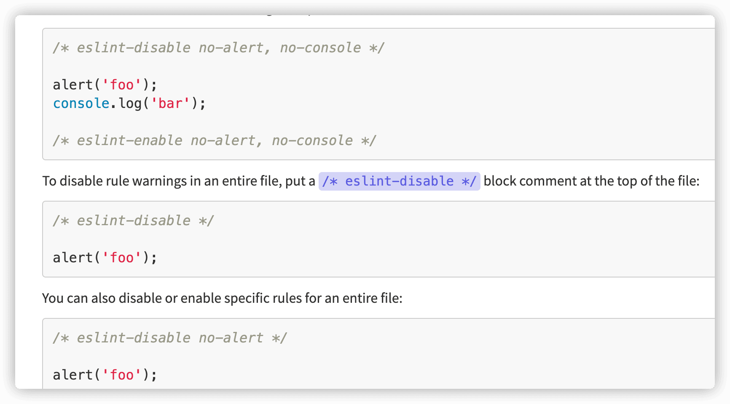This screenshot has width=730, height=404.
Task: Click alert('foo') under the bare eslint-disable comment
Action: coord(105,258)
